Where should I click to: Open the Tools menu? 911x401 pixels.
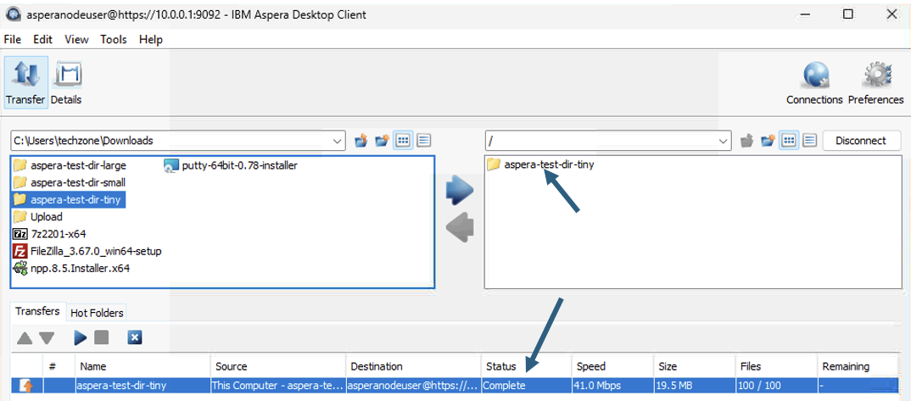[x=114, y=40]
